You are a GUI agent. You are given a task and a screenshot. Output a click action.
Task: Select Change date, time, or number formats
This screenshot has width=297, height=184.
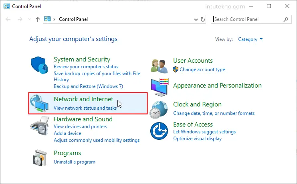(214, 113)
